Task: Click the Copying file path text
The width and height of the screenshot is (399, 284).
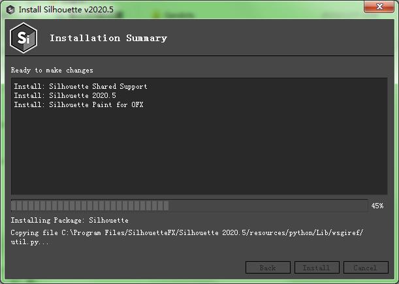Action: click(x=187, y=232)
